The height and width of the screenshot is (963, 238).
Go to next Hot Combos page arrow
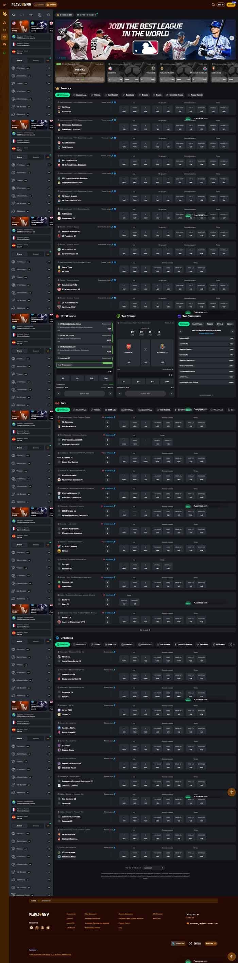coord(111,393)
